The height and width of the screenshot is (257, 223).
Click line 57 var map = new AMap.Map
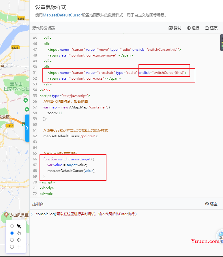(x=77, y=107)
